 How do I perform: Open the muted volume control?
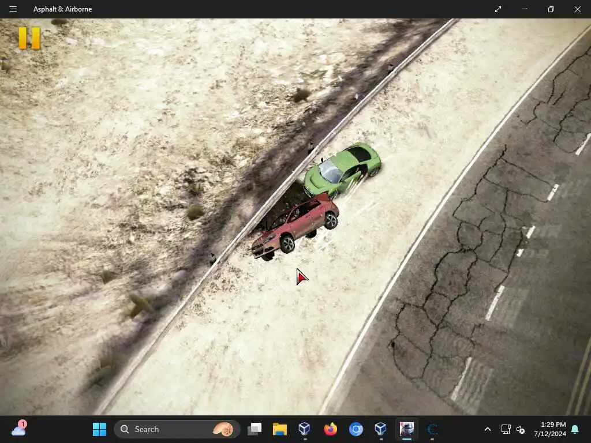[521, 429]
